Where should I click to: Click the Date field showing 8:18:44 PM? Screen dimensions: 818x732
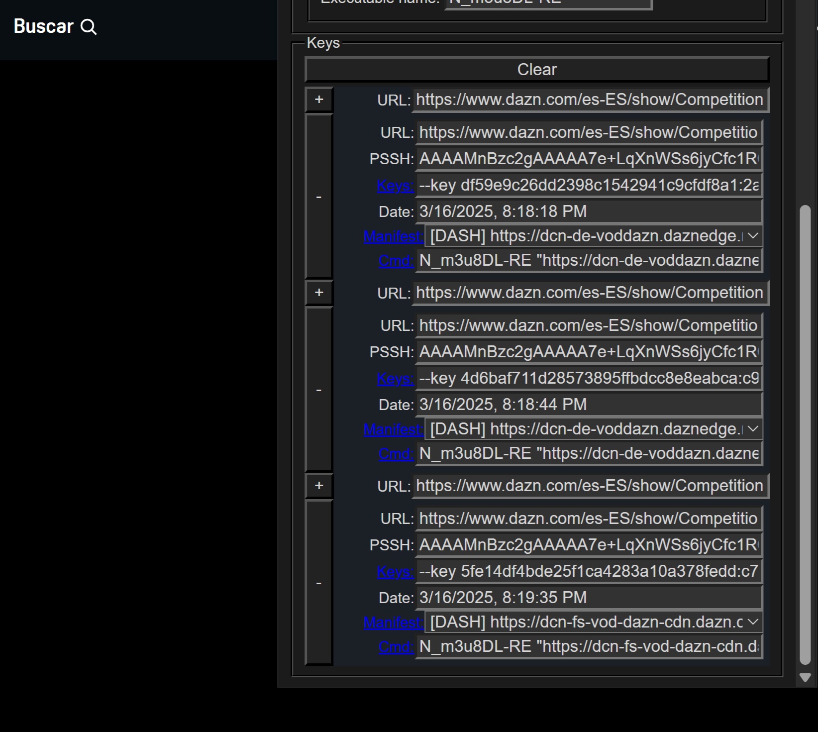pyautogui.click(x=589, y=405)
